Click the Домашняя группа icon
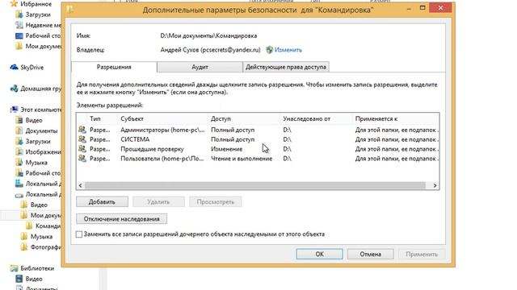 coord(14,89)
